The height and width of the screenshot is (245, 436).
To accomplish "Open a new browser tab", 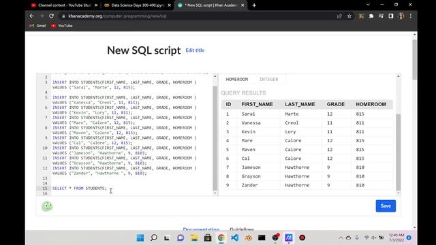I will (x=254, y=5).
